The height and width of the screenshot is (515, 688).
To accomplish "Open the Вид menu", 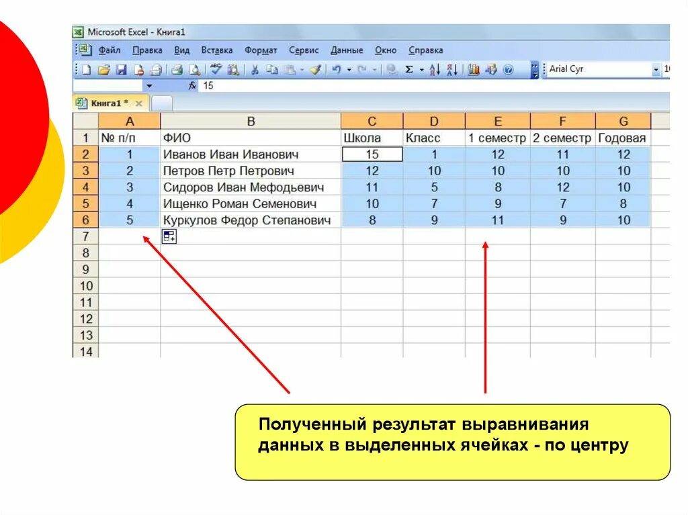I will (x=181, y=50).
